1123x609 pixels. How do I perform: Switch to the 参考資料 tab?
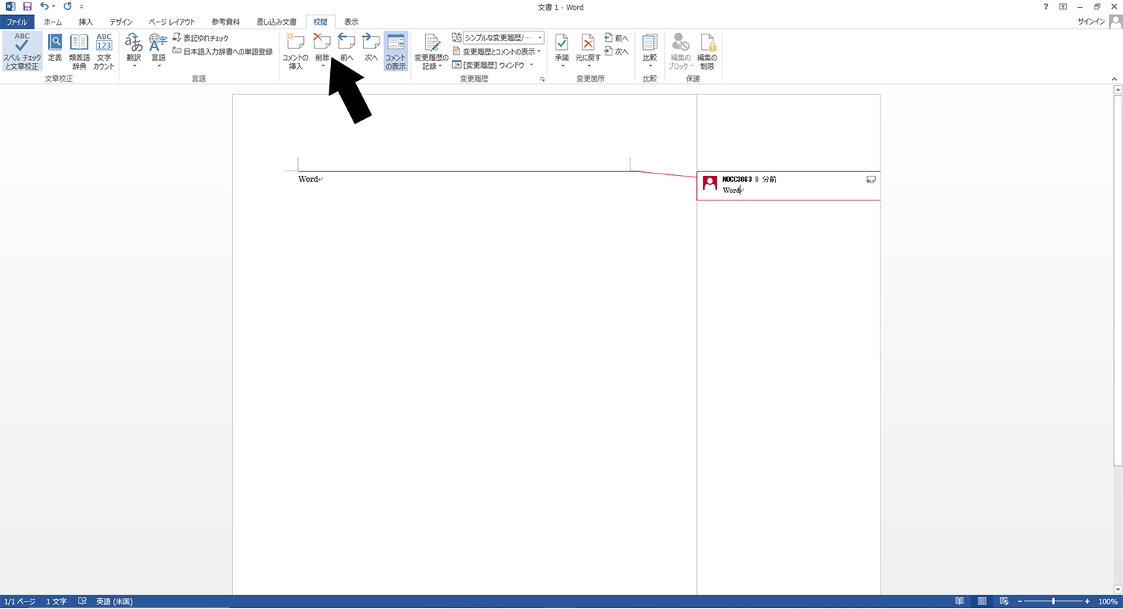225,22
